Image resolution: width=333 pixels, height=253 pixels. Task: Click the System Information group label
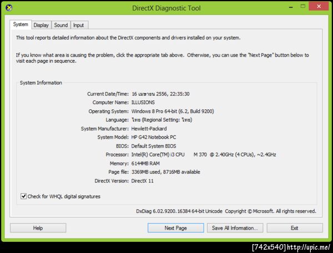point(41,83)
